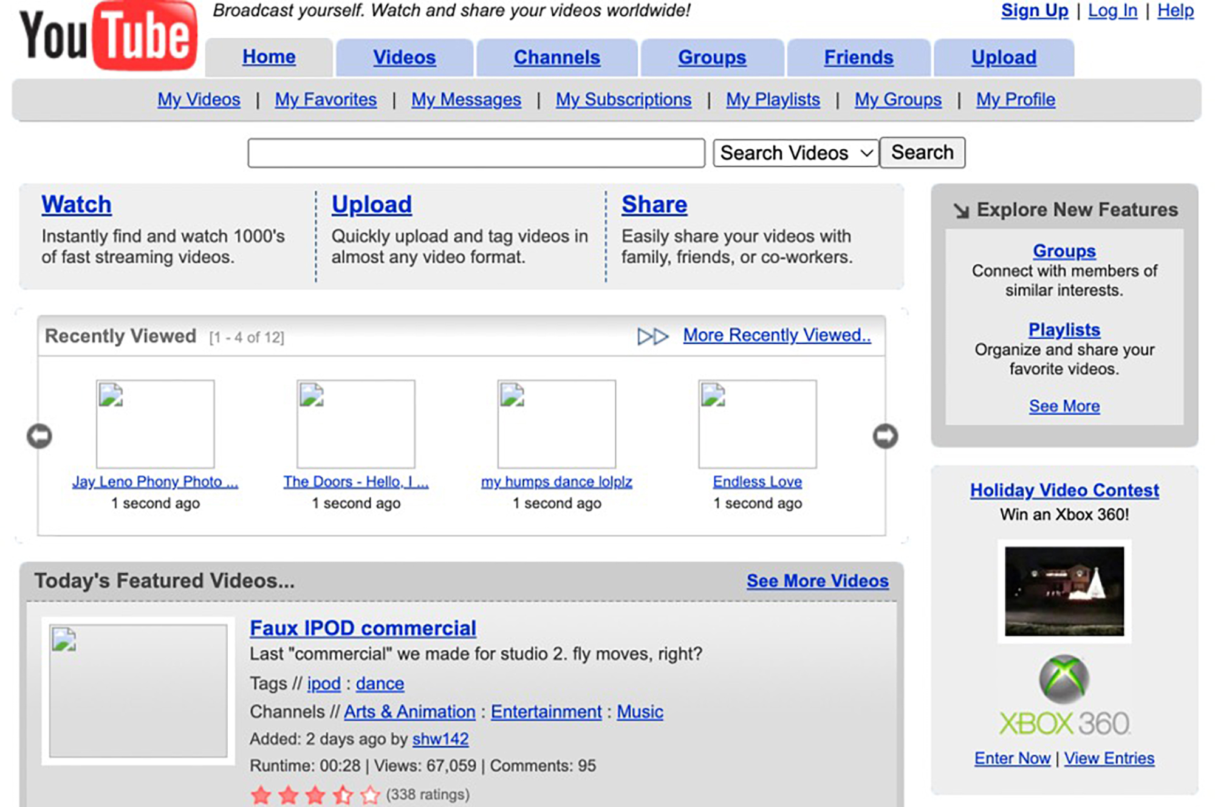
Task: Rate the video with the fourth star
Action: click(x=343, y=794)
